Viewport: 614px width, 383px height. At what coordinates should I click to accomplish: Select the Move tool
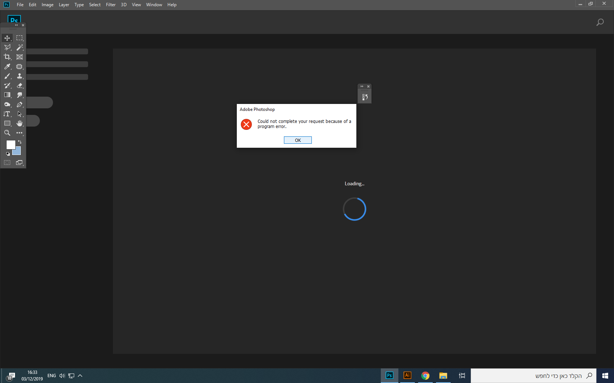point(7,38)
